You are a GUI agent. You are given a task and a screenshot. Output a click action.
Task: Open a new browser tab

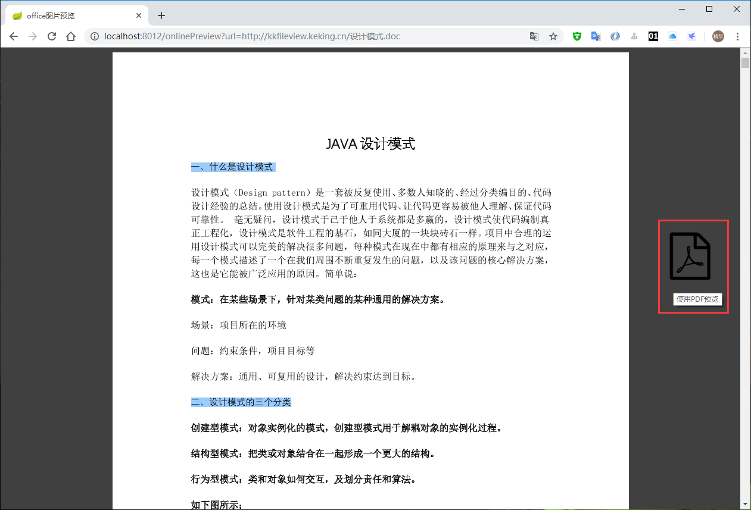161,15
